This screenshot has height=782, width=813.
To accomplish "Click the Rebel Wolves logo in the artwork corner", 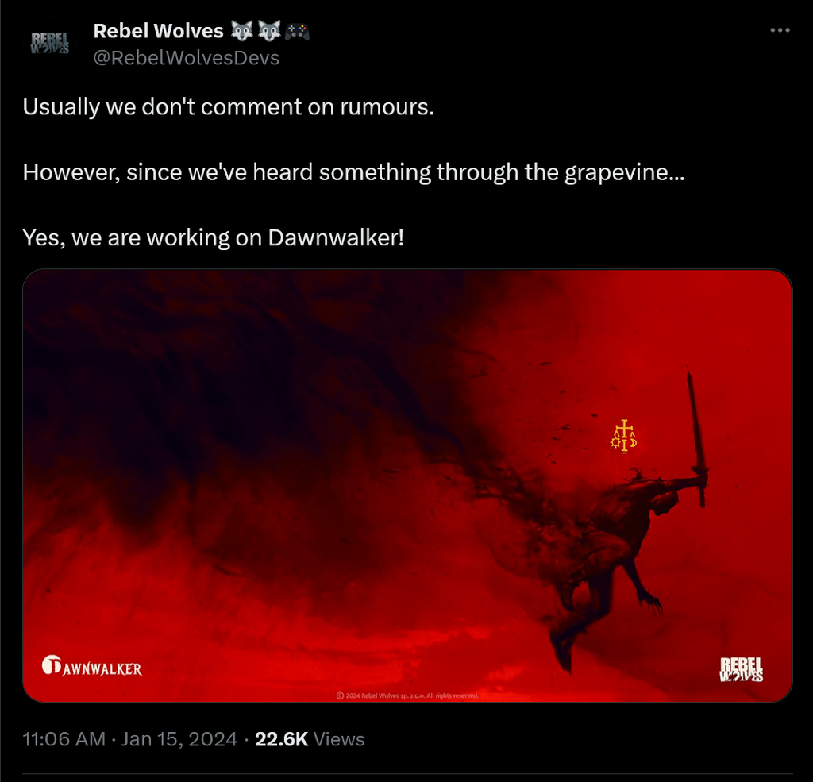I will pyautogui.click(x=742, y=669).
